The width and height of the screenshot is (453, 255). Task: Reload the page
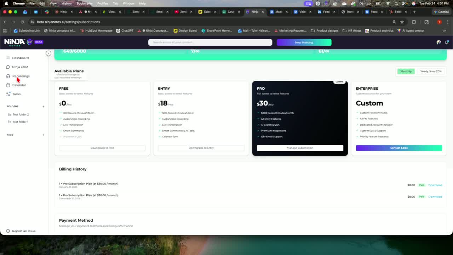point(22,22)
